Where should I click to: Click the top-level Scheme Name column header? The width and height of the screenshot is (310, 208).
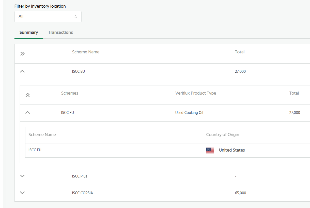[x=86, y=52]
